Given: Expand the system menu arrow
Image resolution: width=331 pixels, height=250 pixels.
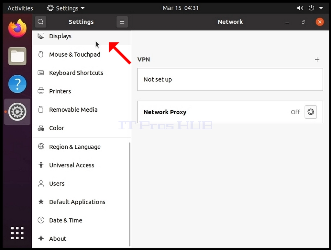Looking at the screenshot, I should click(321, 8).
